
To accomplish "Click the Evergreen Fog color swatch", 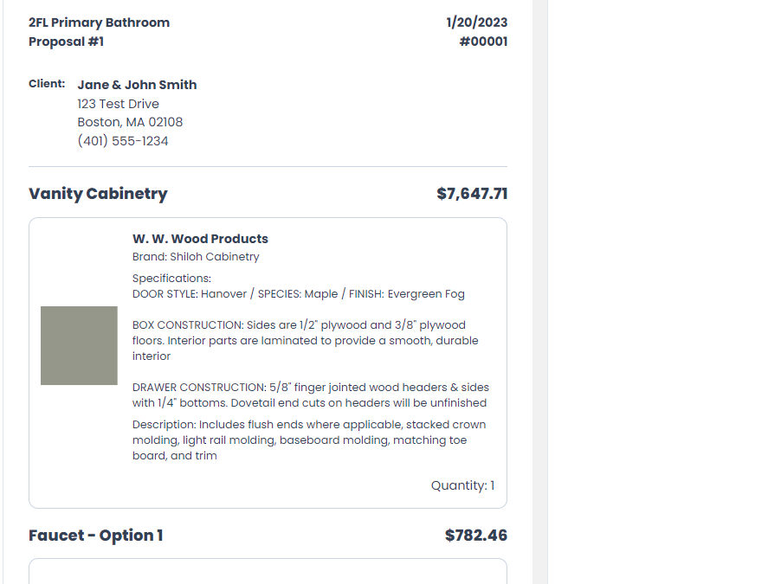I will point(79,345).
